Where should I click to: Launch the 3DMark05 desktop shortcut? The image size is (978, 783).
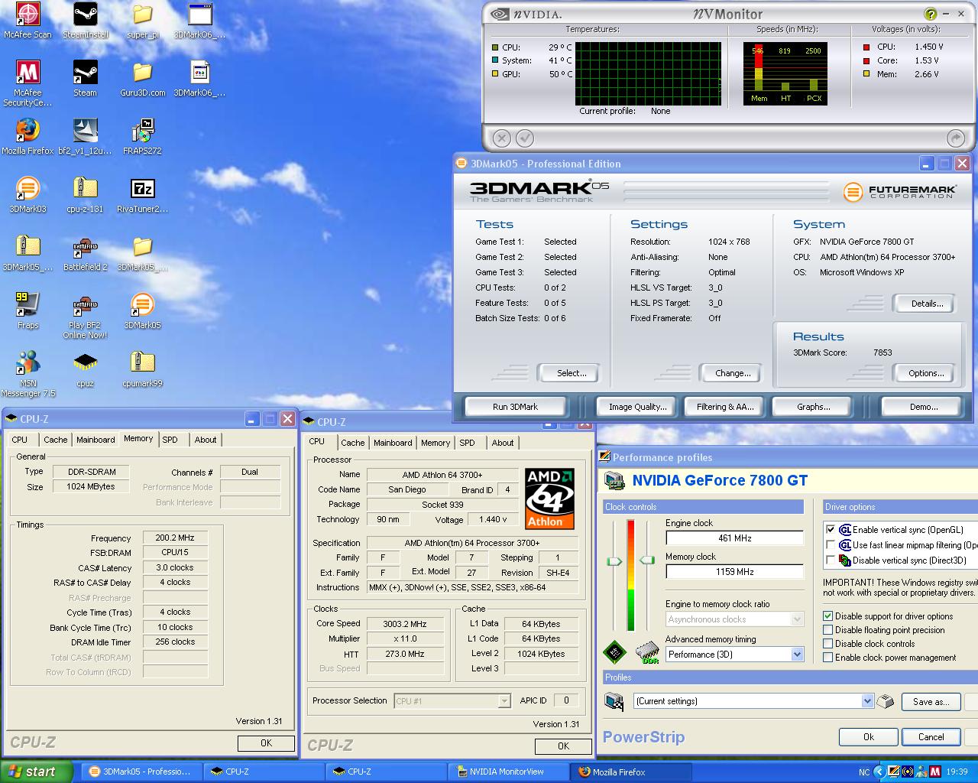click(142, 311)
